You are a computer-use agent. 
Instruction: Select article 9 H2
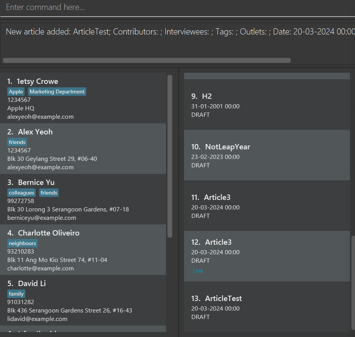pyautogui.click(x=267, y=105)
